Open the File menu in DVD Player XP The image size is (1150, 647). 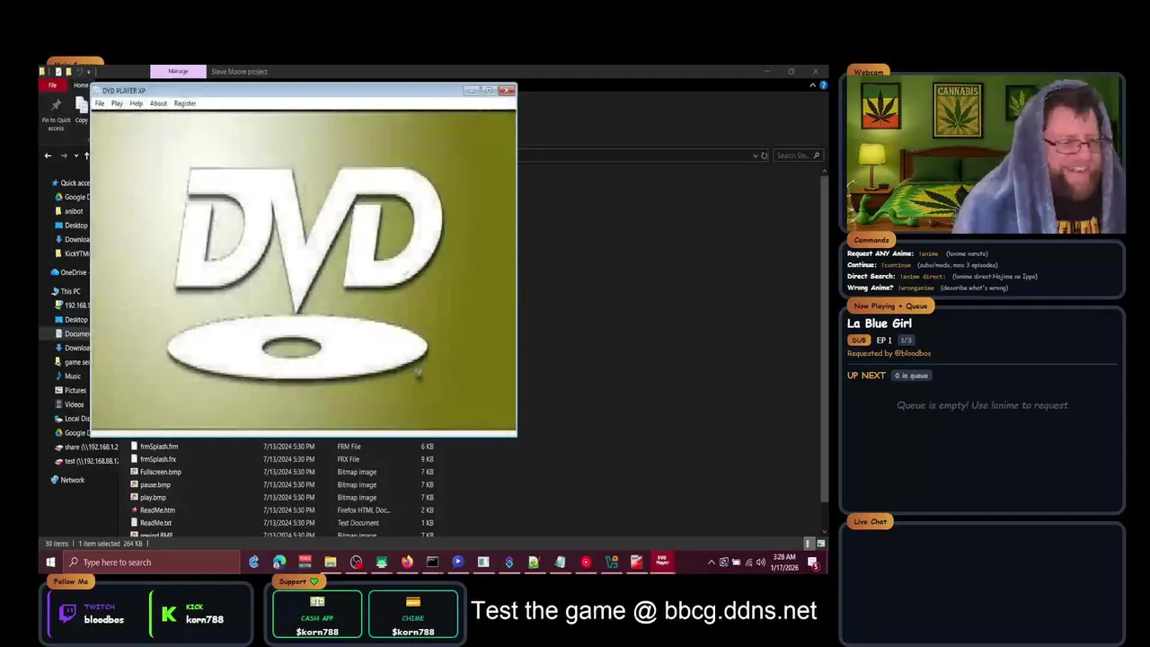[x=100, y=103]
